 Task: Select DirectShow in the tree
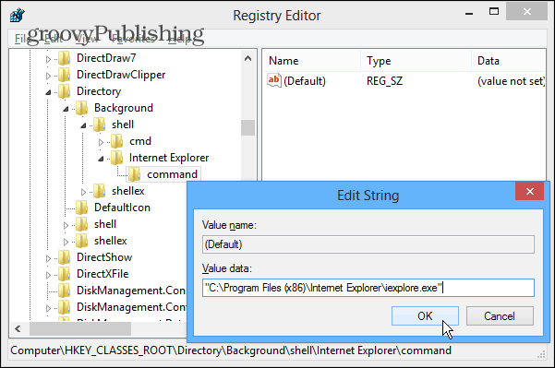(104, 257)
